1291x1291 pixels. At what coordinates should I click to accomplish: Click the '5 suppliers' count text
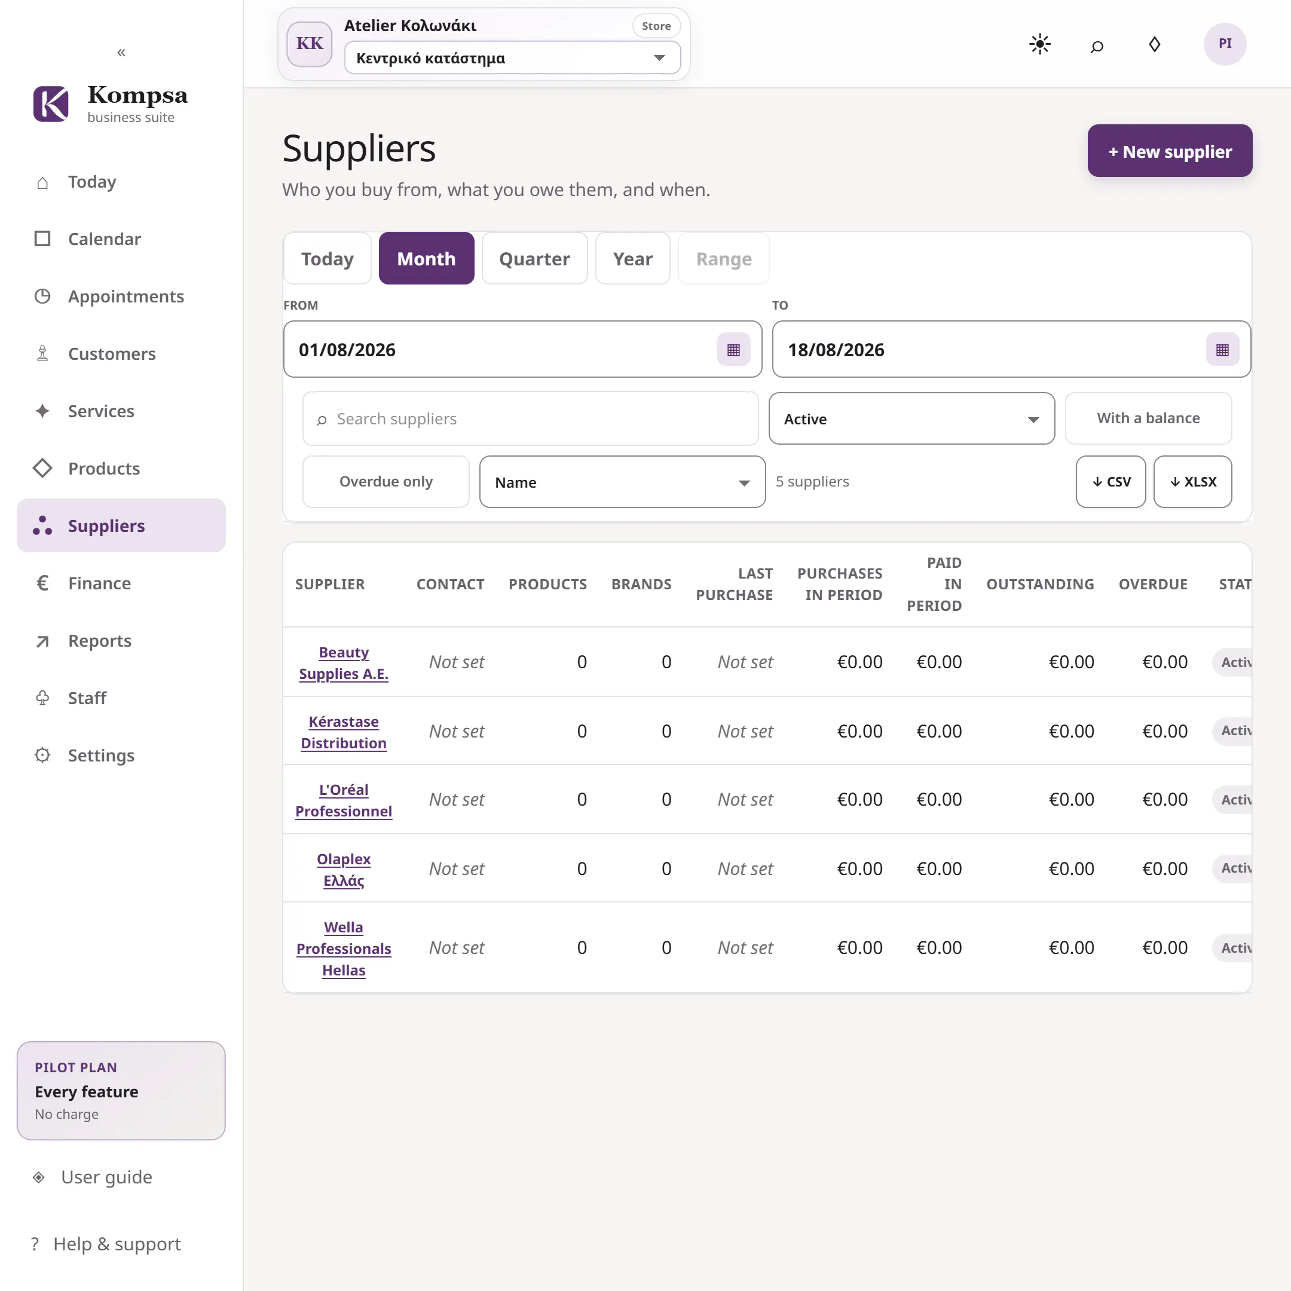pos(812,482)
